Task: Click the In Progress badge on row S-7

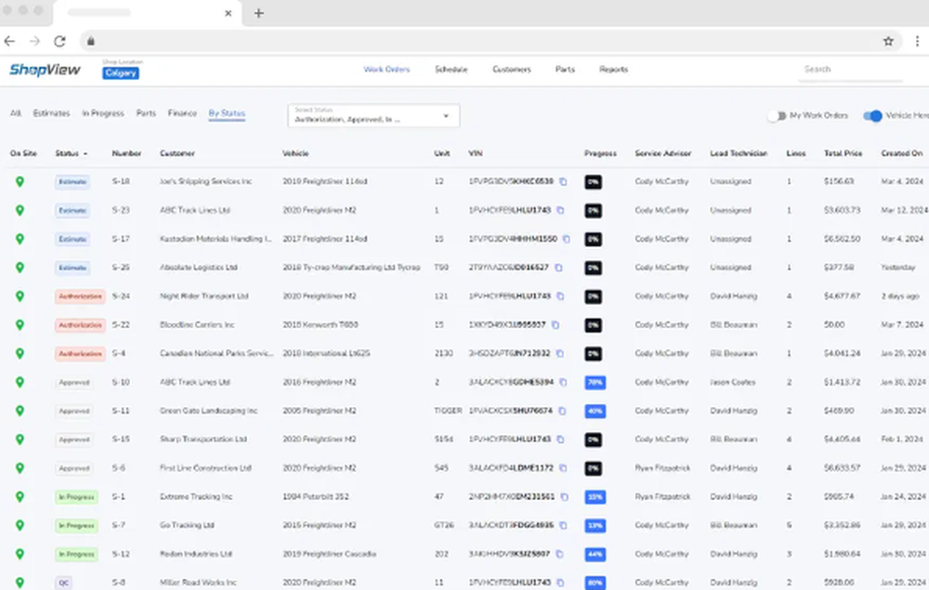Action: pyautogui.click(x=76, y=526)
